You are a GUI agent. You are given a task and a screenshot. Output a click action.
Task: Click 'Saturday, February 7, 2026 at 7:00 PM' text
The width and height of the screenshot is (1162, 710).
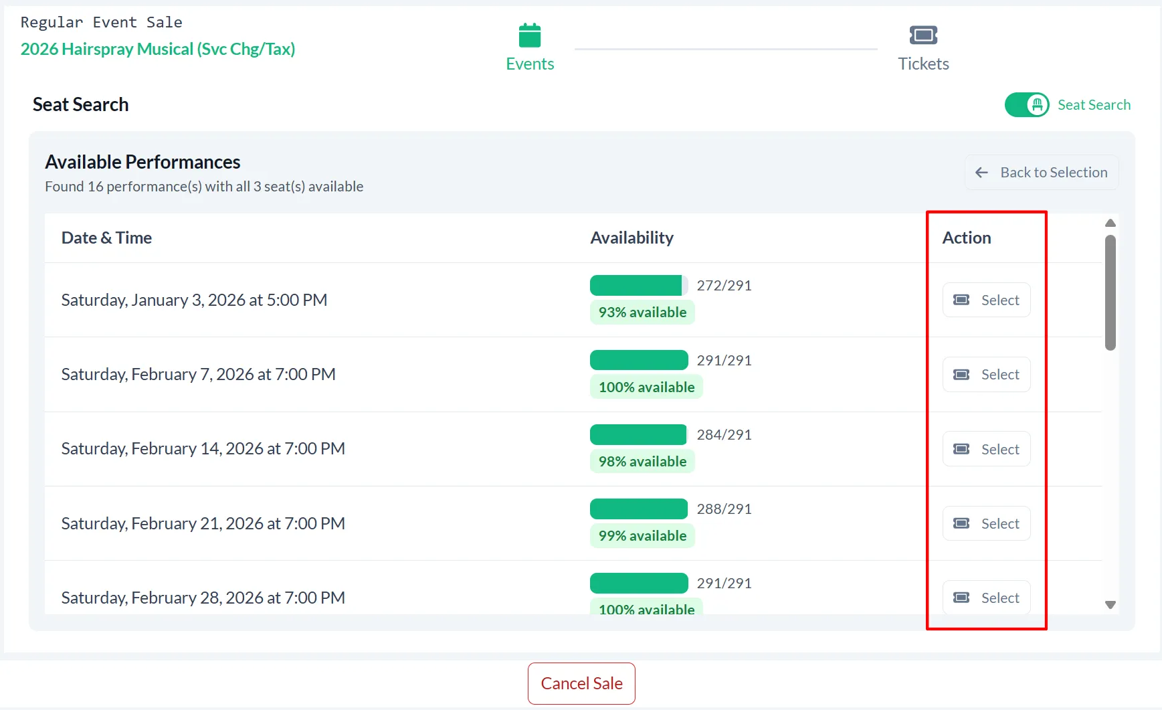click(x=199, y=374)
